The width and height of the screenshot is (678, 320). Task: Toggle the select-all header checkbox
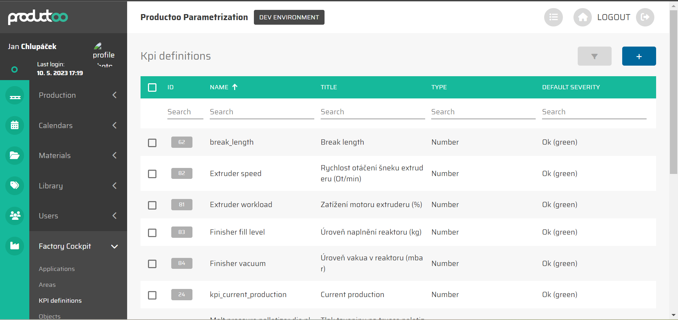[x=152, y=87]
